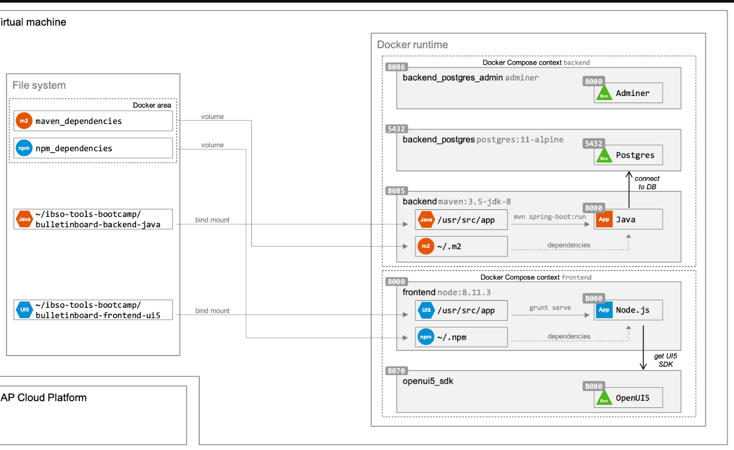
Task: Click the orange App icon beside Java
Action: (604, 220)
